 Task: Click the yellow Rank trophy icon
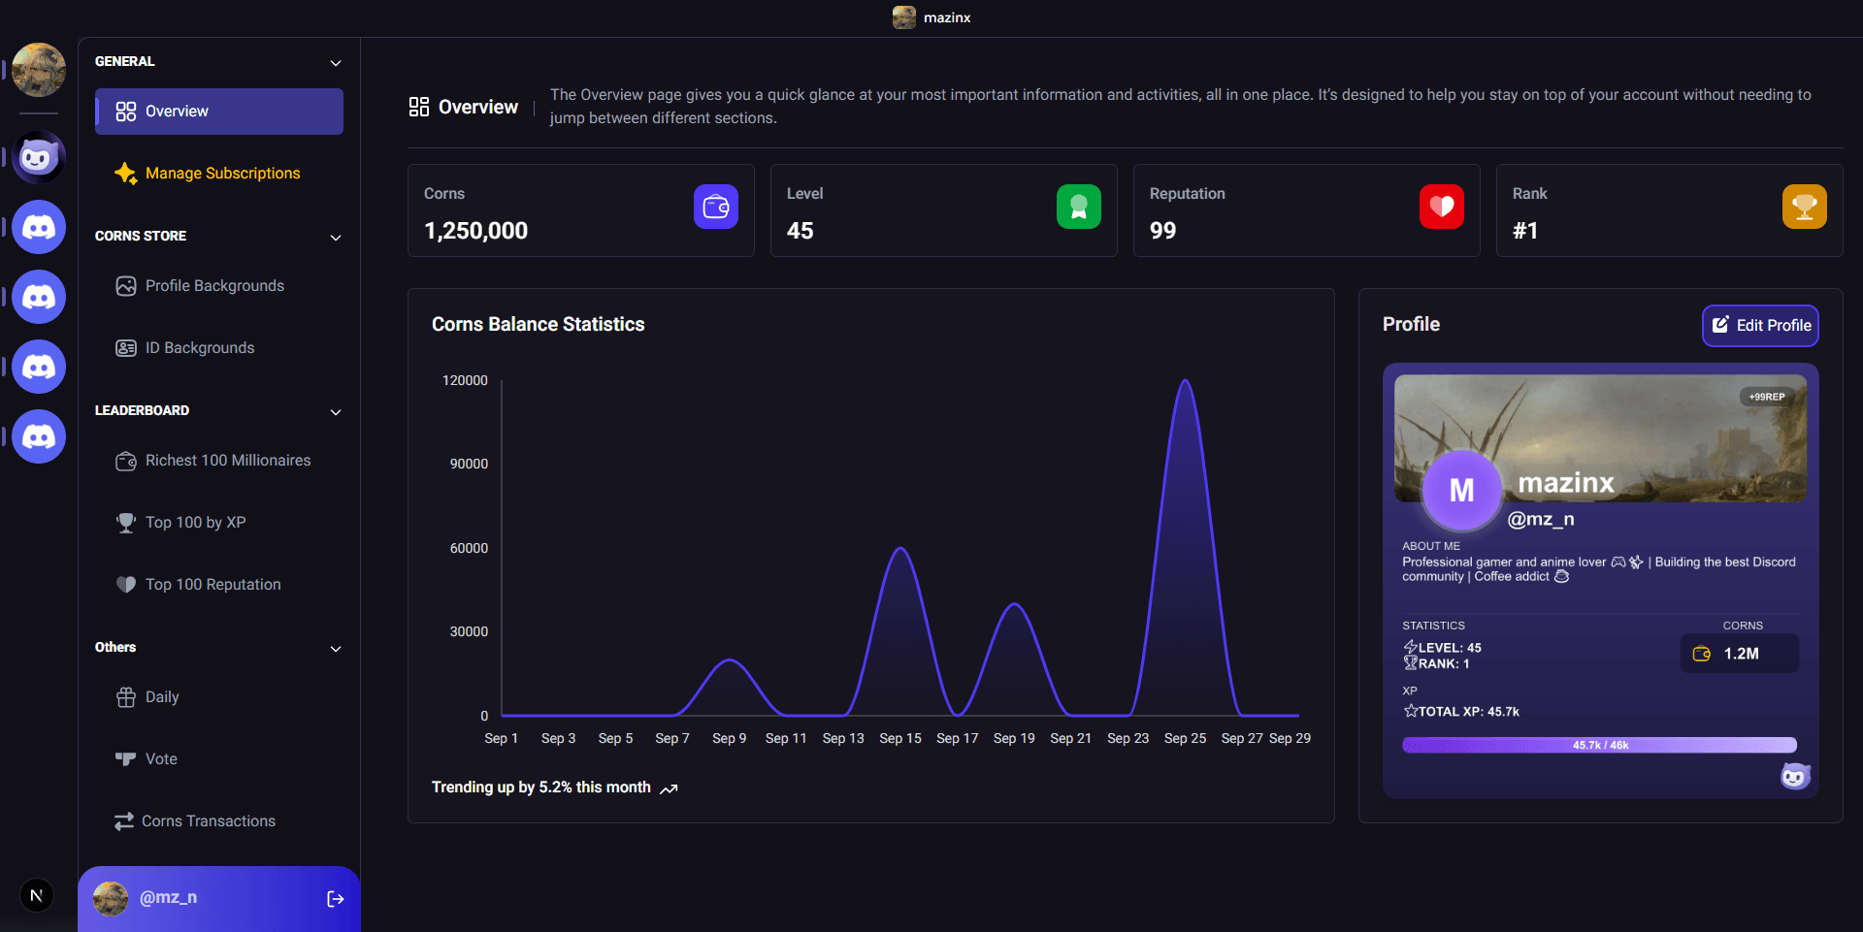[x=1804, y=207]
